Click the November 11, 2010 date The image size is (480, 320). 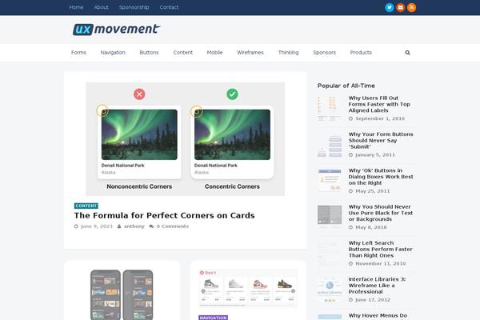click(x=381, y=264)
